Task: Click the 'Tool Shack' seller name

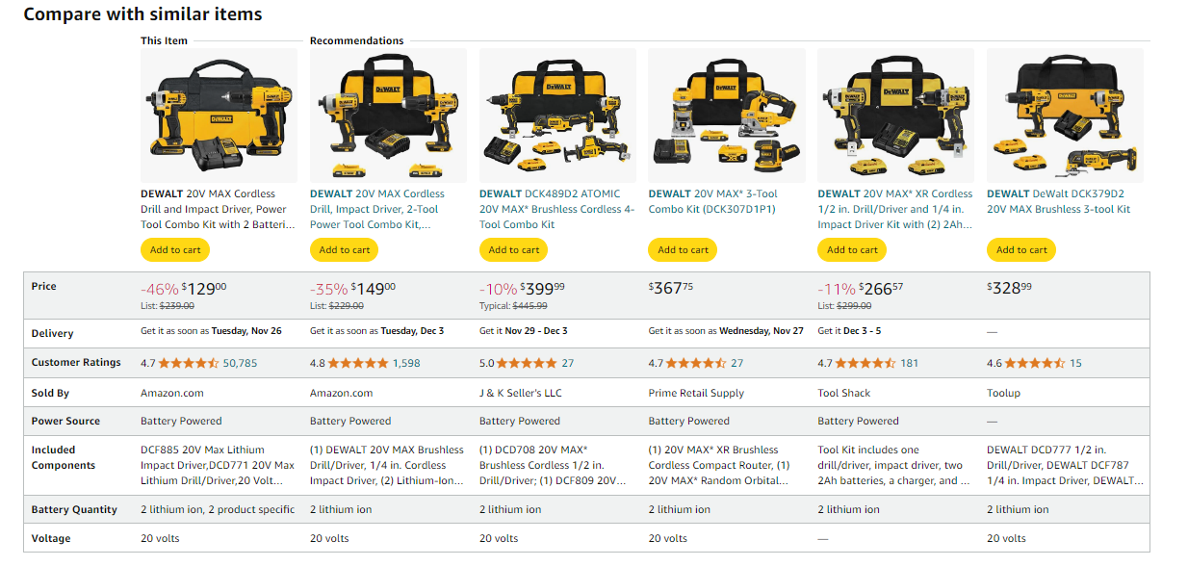Action: [844, 393]
